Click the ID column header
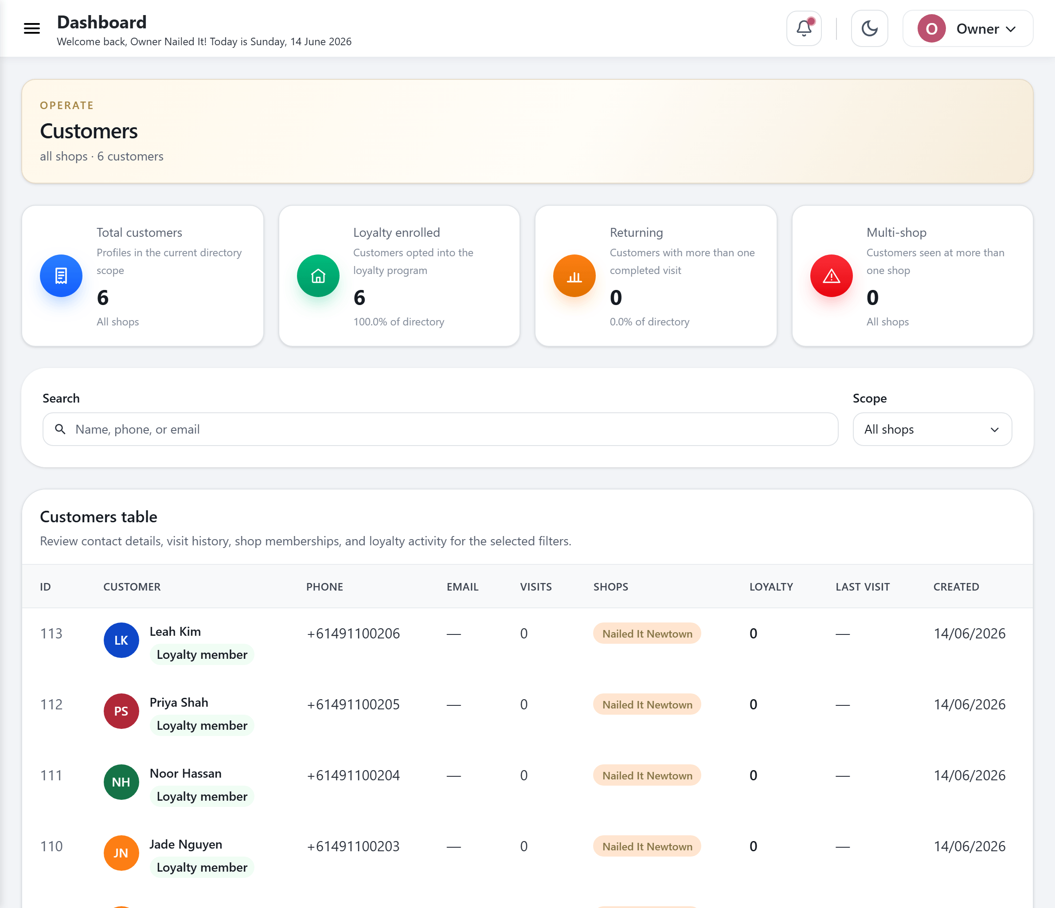The height and width of the screenshot is (908, 1055). (x=45, y=587)
